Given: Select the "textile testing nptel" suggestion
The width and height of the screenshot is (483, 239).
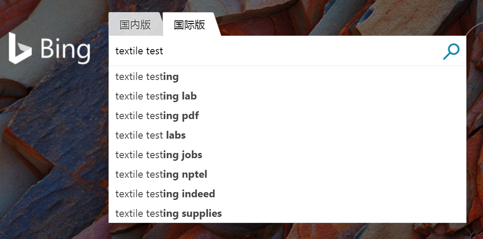Looking at the screenshot, I should tap(161, 174).
